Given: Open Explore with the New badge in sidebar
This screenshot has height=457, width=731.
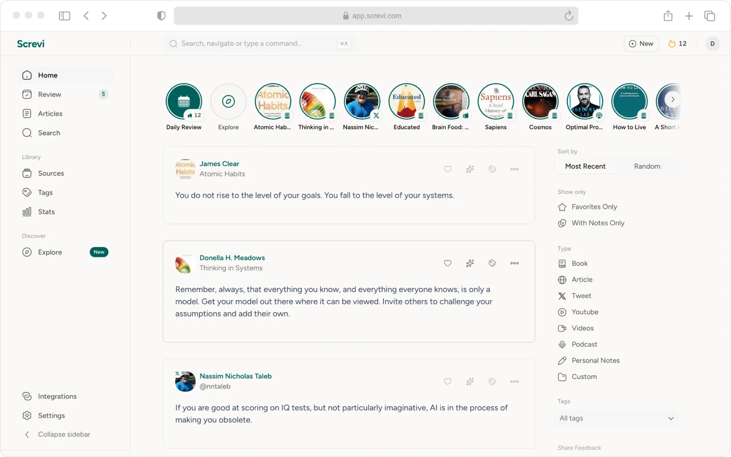Looking at the screenshot, I should (x=65, y=252).
